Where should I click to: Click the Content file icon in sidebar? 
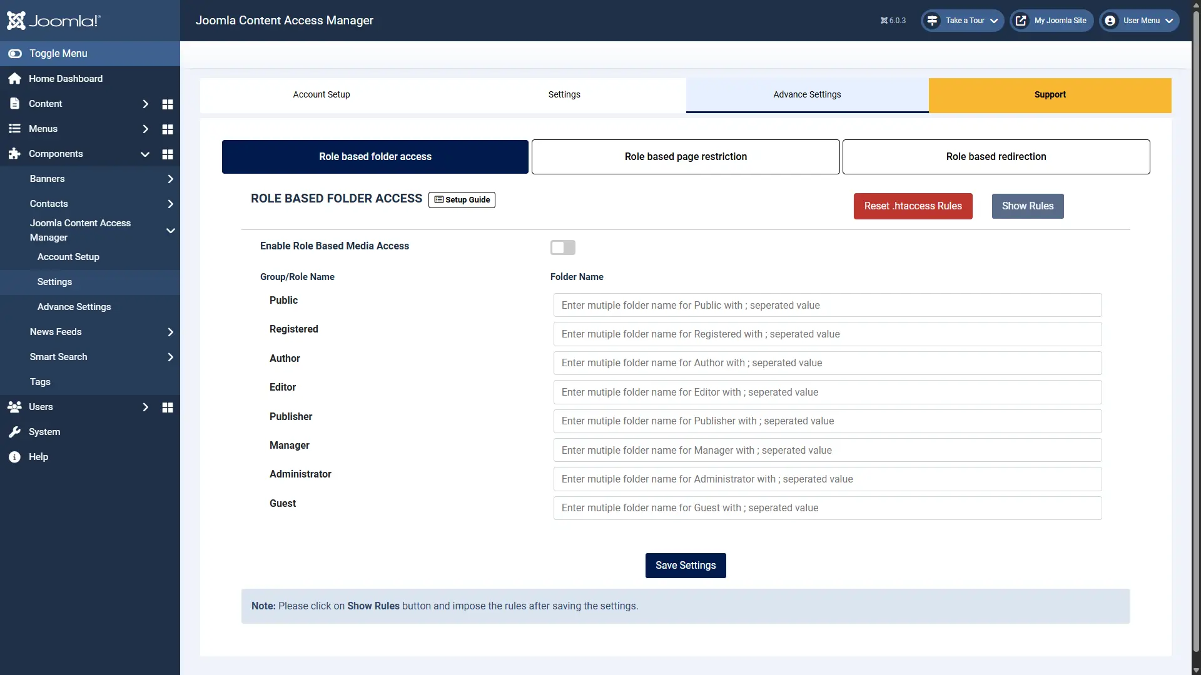click(x=15, y=104)
